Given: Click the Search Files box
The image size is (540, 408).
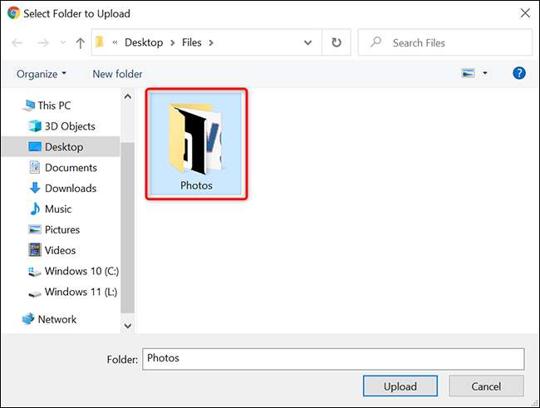Looking at the screenshot, I should click(x=445, y=42).
